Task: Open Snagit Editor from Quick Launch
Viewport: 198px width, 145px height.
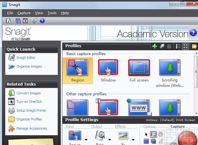Action: [26, 58]
